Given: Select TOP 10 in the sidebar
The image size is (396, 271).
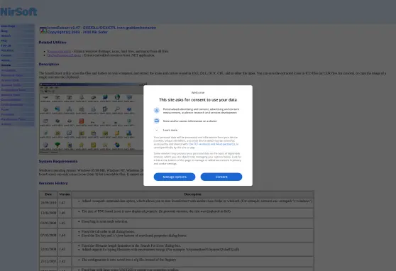Looking at the screenshot, I should pos(6,45).
